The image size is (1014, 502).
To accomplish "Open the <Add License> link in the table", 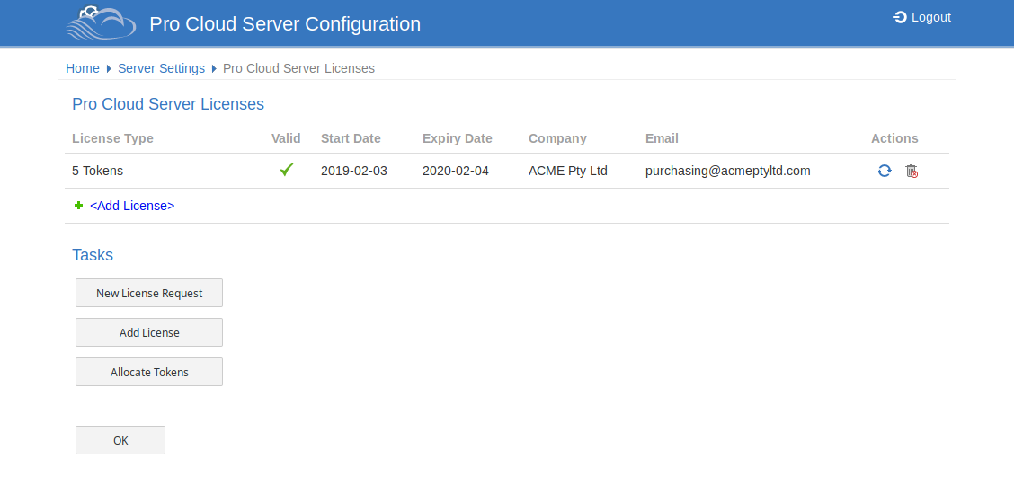I will coord(132,206).
